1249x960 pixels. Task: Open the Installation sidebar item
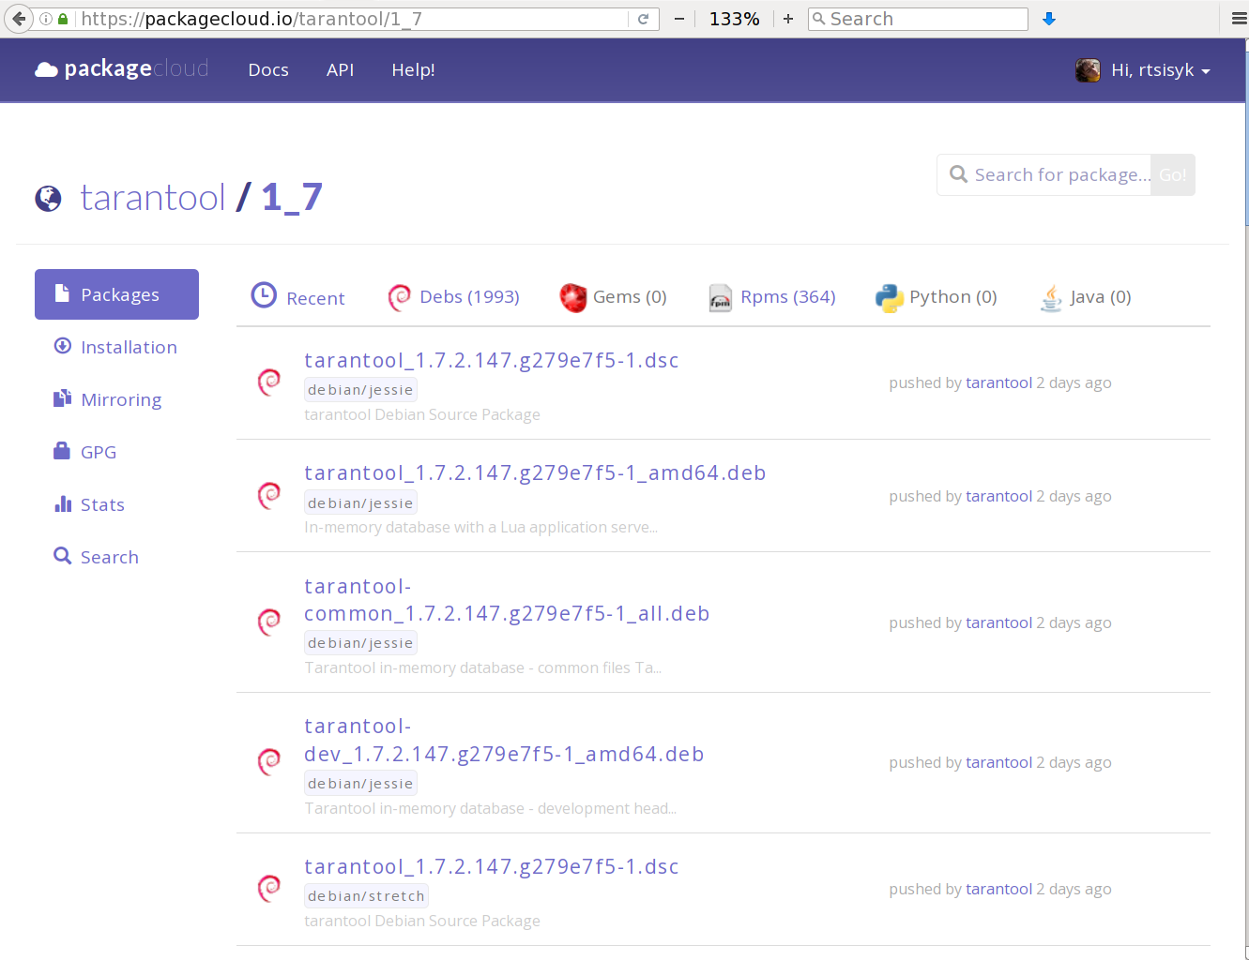click(116, 347)
